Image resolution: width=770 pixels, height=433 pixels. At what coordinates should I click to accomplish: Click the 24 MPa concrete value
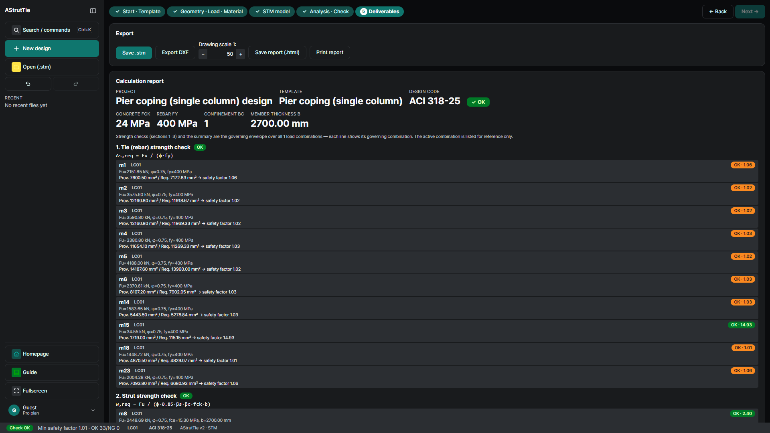click(133, 123)
